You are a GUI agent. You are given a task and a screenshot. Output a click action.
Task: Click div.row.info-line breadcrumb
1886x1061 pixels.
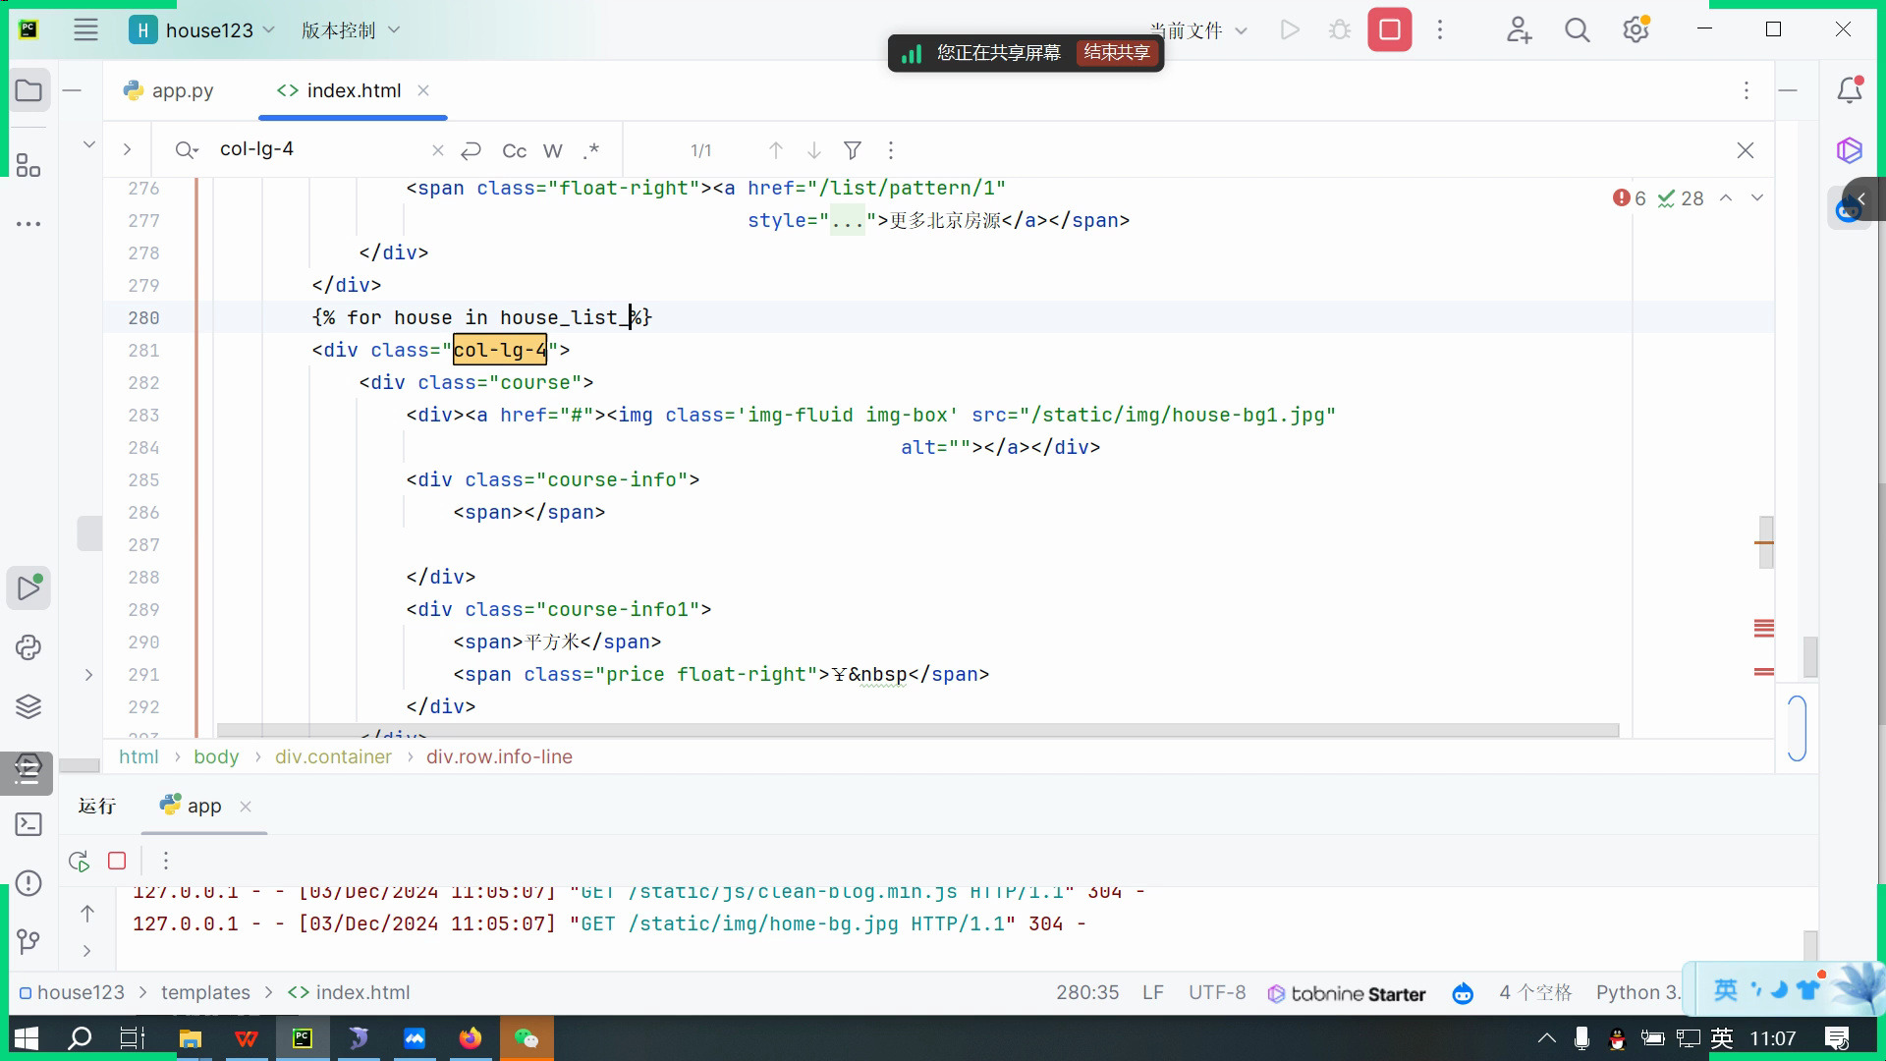tap(499, 757)
